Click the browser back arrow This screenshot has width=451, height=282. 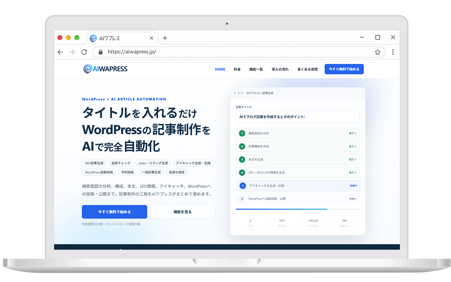[60, 52]
